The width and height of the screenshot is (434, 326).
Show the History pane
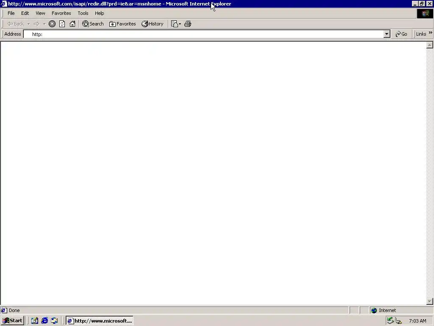[153, 24]
